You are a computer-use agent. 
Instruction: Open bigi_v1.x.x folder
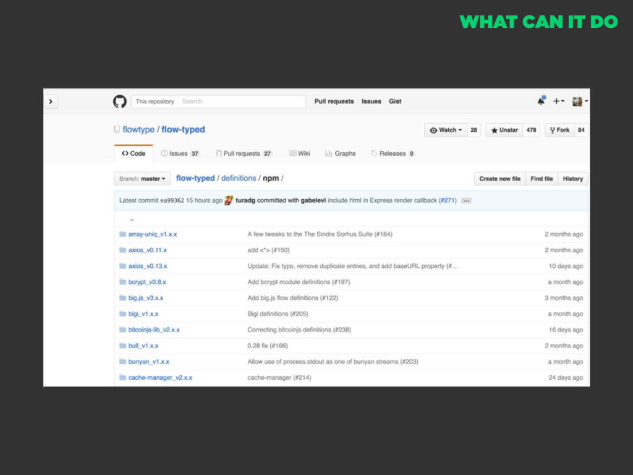tap(143, 314)
